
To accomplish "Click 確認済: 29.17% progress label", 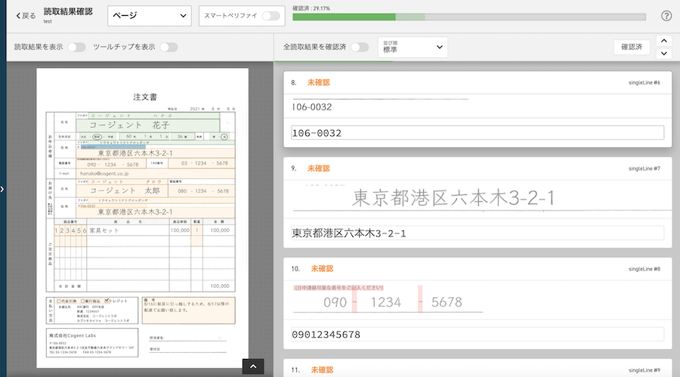I will coord(311,8).
